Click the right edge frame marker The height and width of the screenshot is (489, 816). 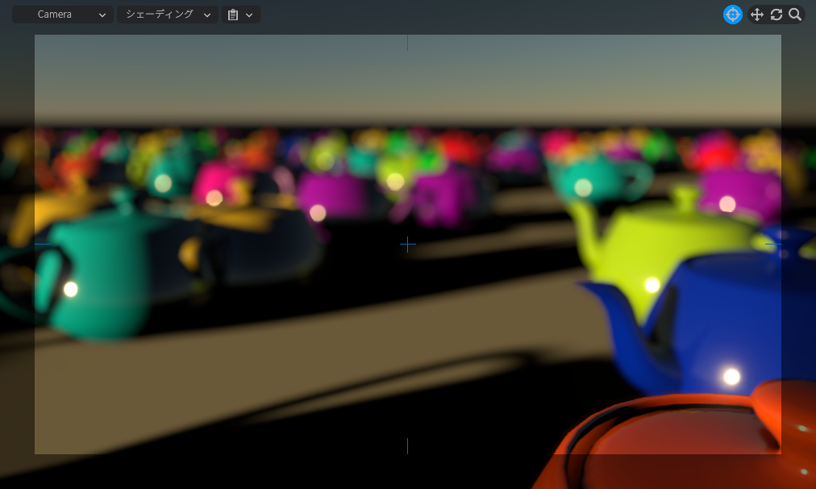coord(772,244)
